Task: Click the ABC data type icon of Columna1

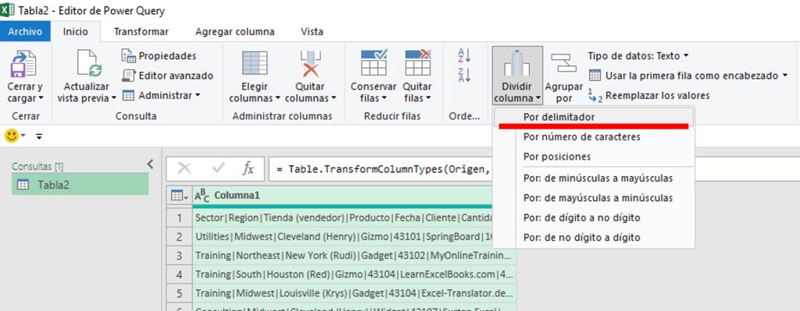Action: 202,196
